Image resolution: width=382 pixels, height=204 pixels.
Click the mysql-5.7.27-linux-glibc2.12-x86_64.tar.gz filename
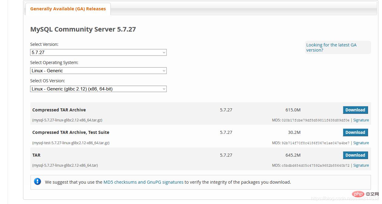click(67, 120)
